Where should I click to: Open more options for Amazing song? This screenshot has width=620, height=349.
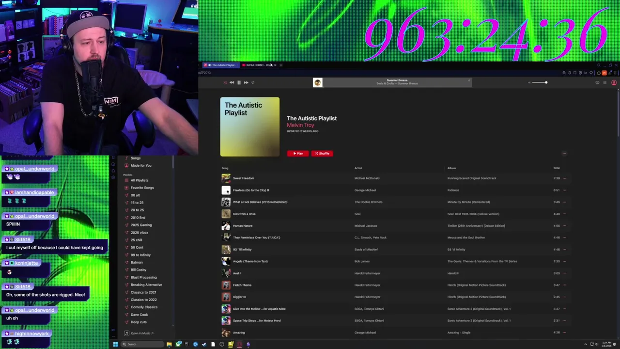(x=564, y=333)
